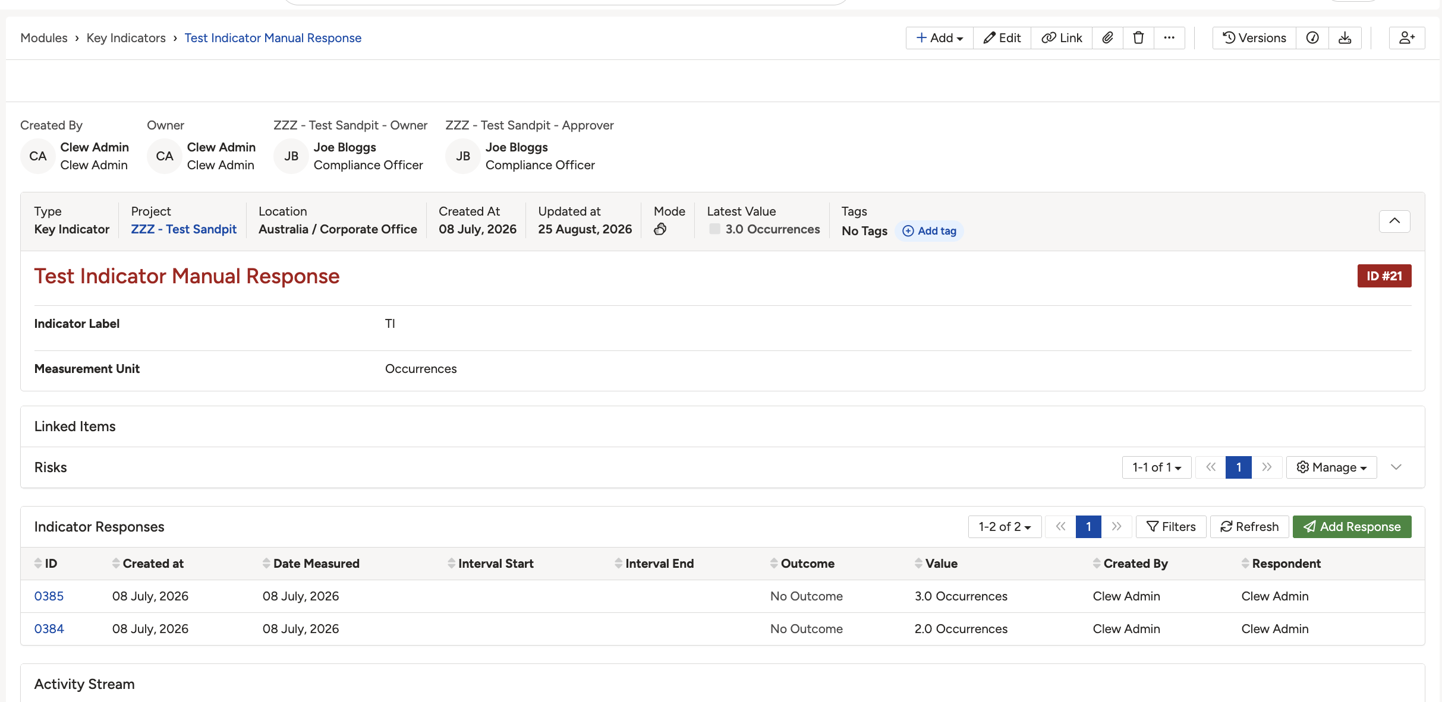Click the Link button in toolbar
The height and width of the screenshot is (702, 1442).
point(1062,38)
